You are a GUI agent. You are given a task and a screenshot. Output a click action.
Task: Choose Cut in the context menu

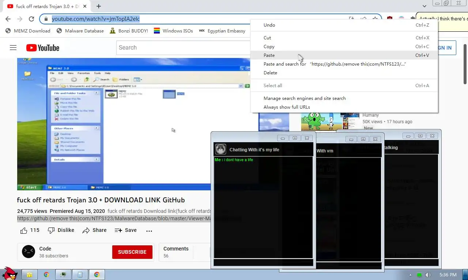(x=344, y=38)
